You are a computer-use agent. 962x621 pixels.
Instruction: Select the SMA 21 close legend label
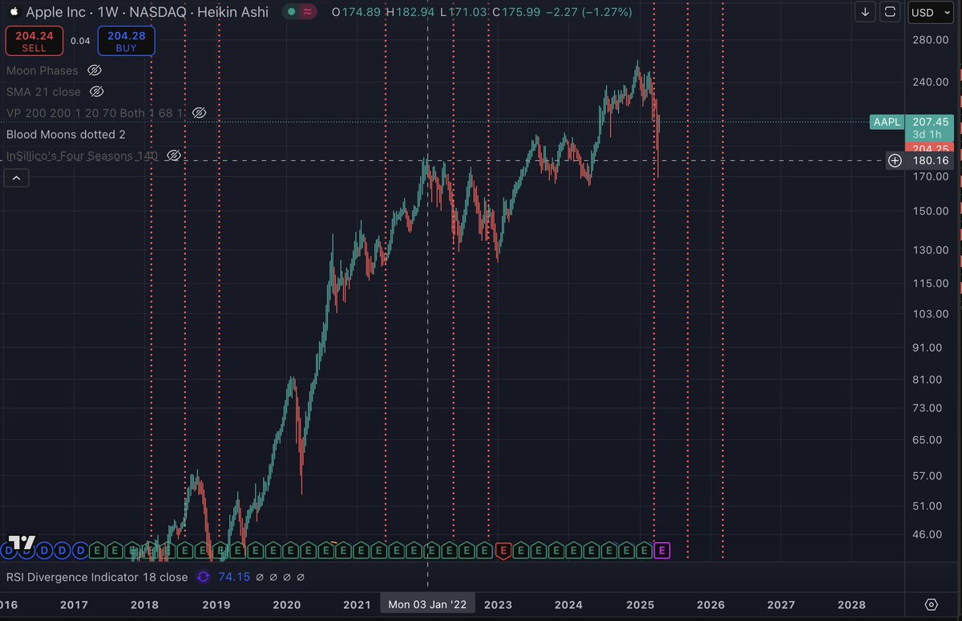(43, 92)
